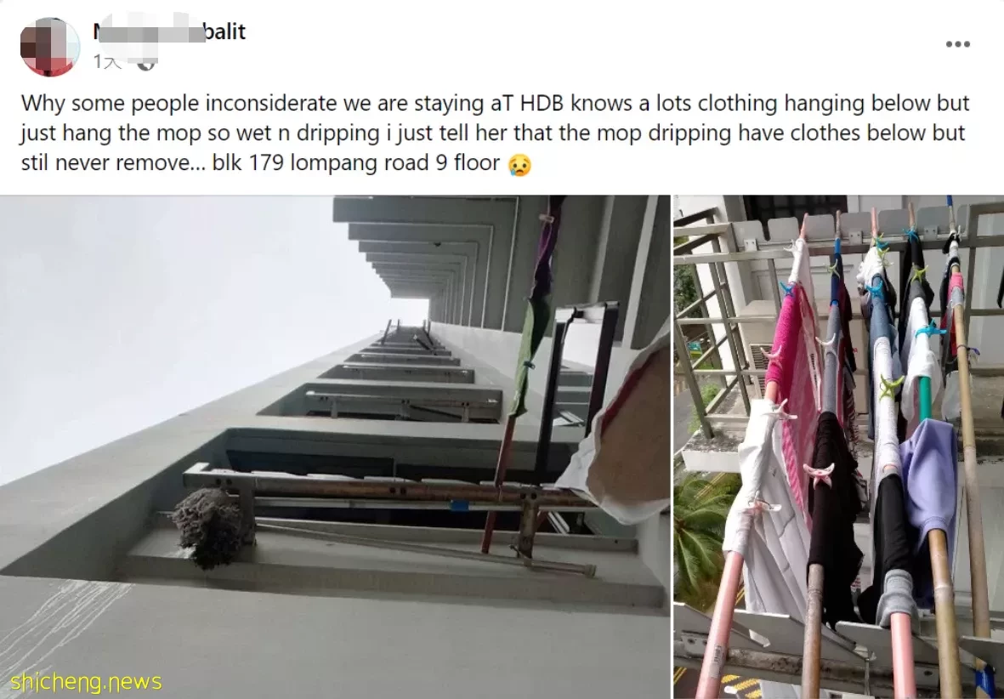
Task: Click the green starfish clothespin in right photo
Action: click(891, 386)
